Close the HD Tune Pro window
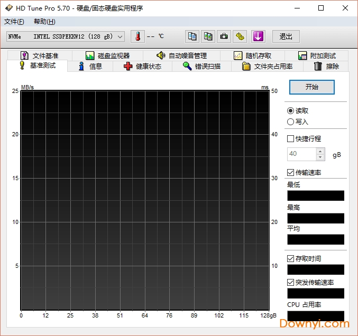Image resolution: width=358 pixels, height=336 pixels. [x=345, y=8]
